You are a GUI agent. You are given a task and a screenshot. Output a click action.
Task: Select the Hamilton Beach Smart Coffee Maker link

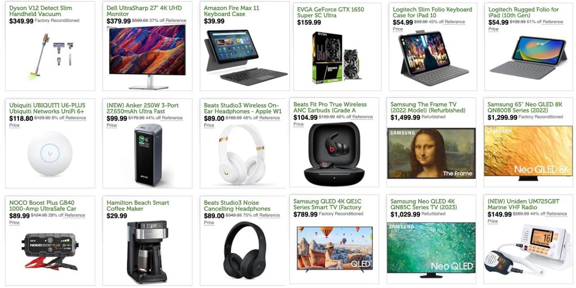click(138, 206)
